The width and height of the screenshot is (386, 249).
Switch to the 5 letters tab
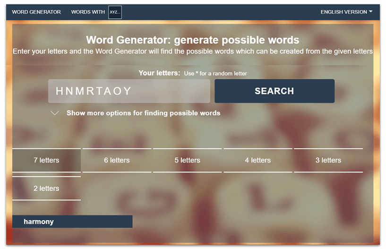(x=188, y=160)
